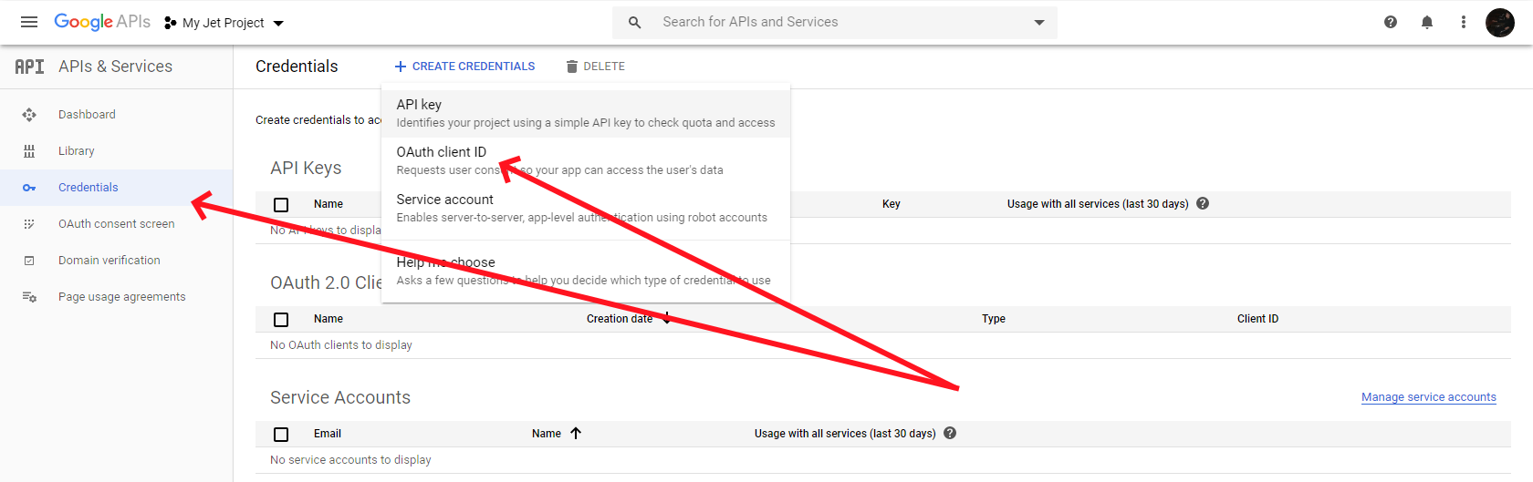
Task: Click the Creation date sort arrow
Action: click(667, 318)
